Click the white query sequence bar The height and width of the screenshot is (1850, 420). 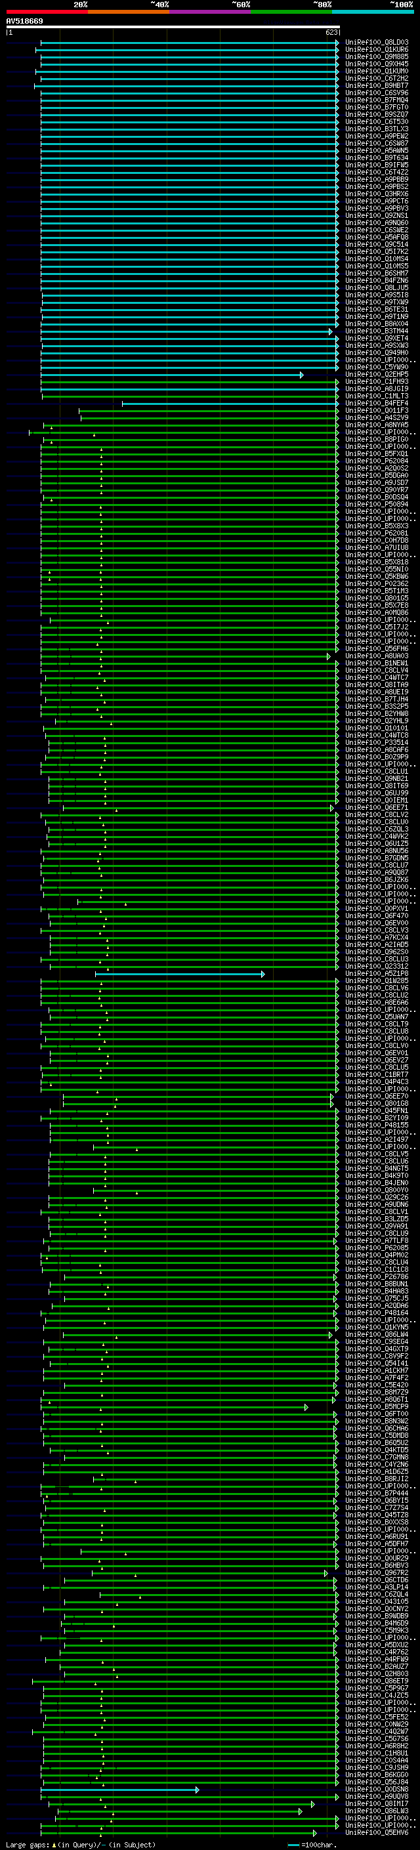click(173, 26)
